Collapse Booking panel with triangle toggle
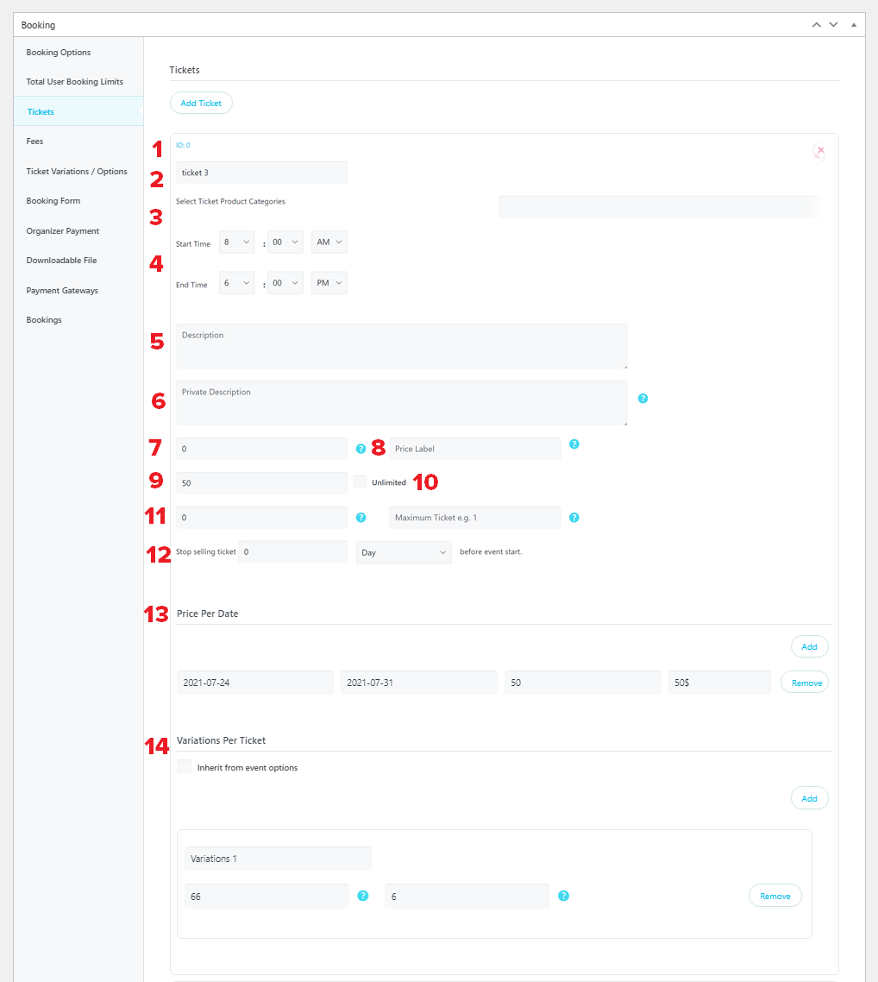 (x=854, y=25)
